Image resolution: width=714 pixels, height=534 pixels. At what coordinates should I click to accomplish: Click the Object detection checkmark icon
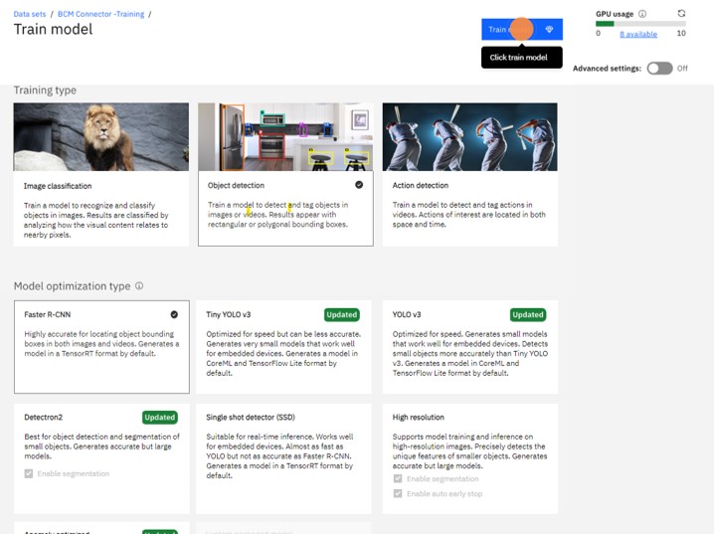coord(359,185)
